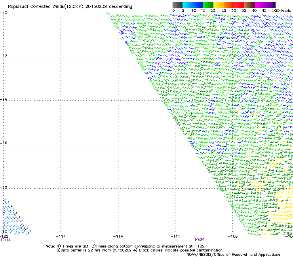Click the legend number 40 label
The width and height of the screenshot is (293, 257).
pos(254,11)
